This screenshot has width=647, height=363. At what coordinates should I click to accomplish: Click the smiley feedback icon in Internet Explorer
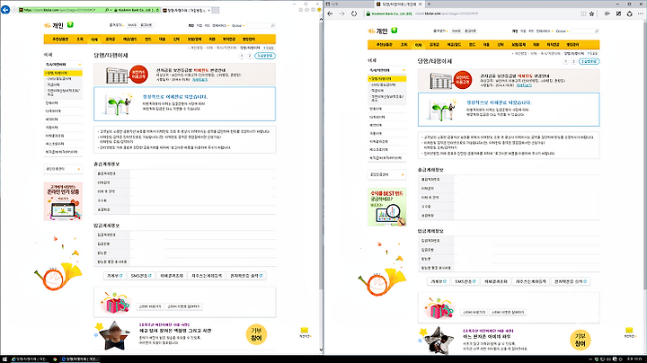[319, 10]
